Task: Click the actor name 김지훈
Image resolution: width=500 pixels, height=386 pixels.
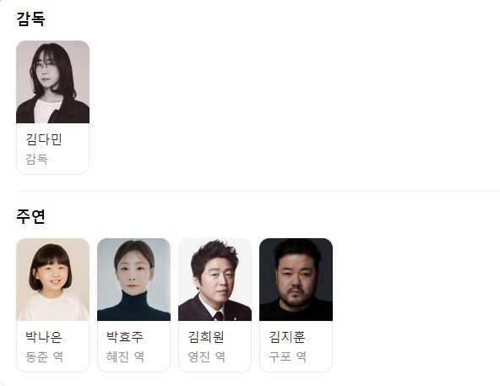Action: pyautogui.click(x=287, y=337)
